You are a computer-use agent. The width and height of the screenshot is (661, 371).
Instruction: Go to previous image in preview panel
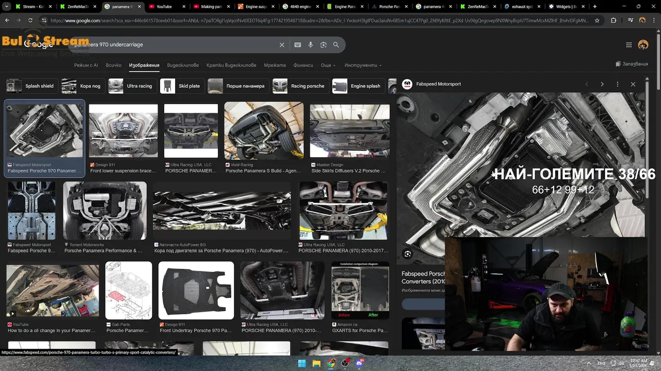click(587, 84)
